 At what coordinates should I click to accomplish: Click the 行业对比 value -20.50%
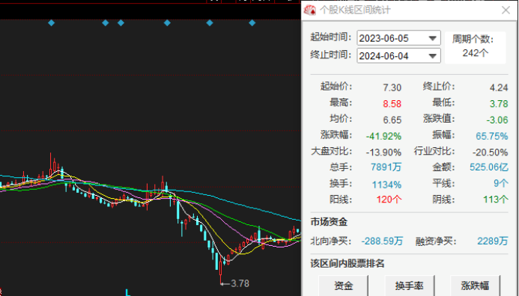pos(491,152)
